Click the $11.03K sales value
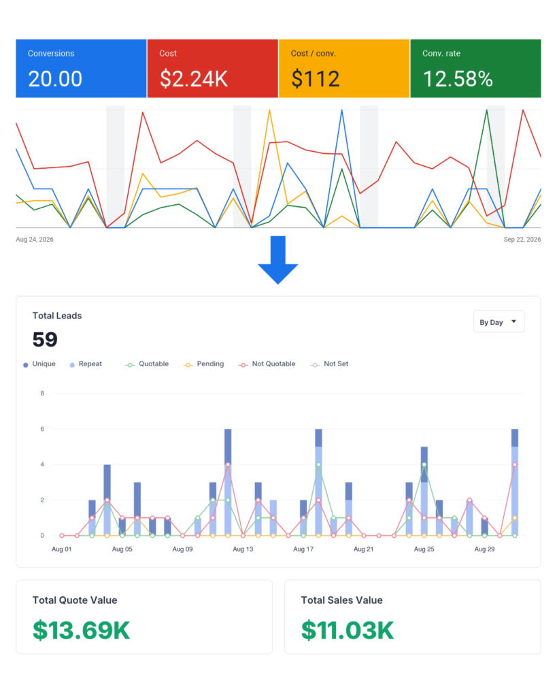This screenshot has width=557, height=697. (348, 630)
